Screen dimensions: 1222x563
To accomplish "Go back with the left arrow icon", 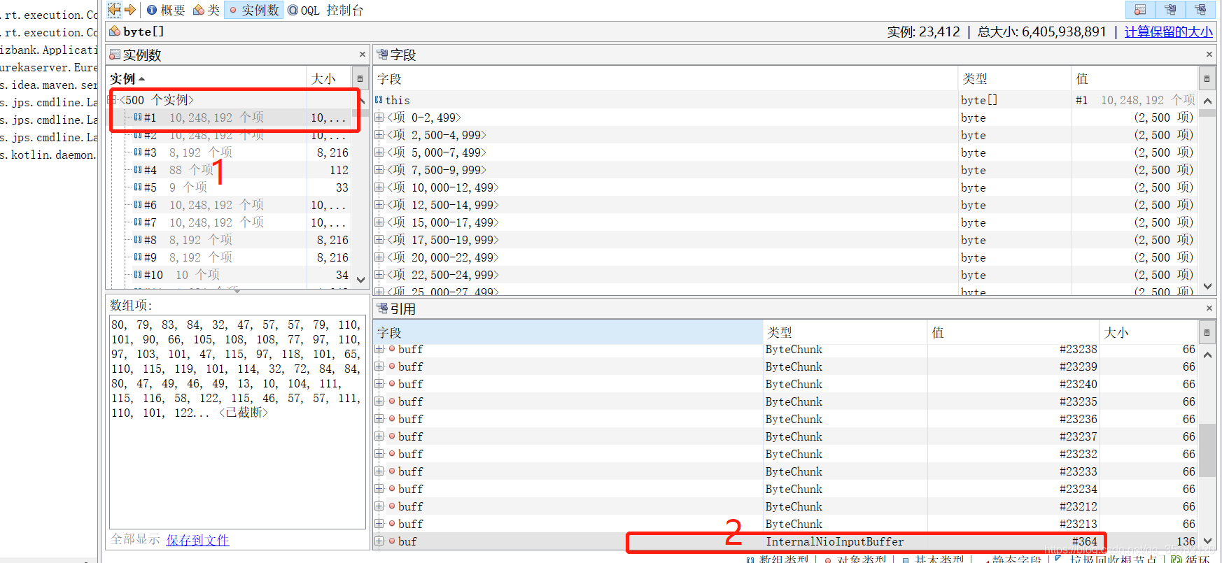I will 114,10.
